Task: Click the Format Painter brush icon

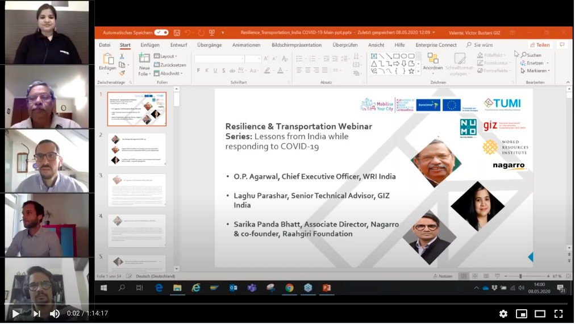Action: 122,73
